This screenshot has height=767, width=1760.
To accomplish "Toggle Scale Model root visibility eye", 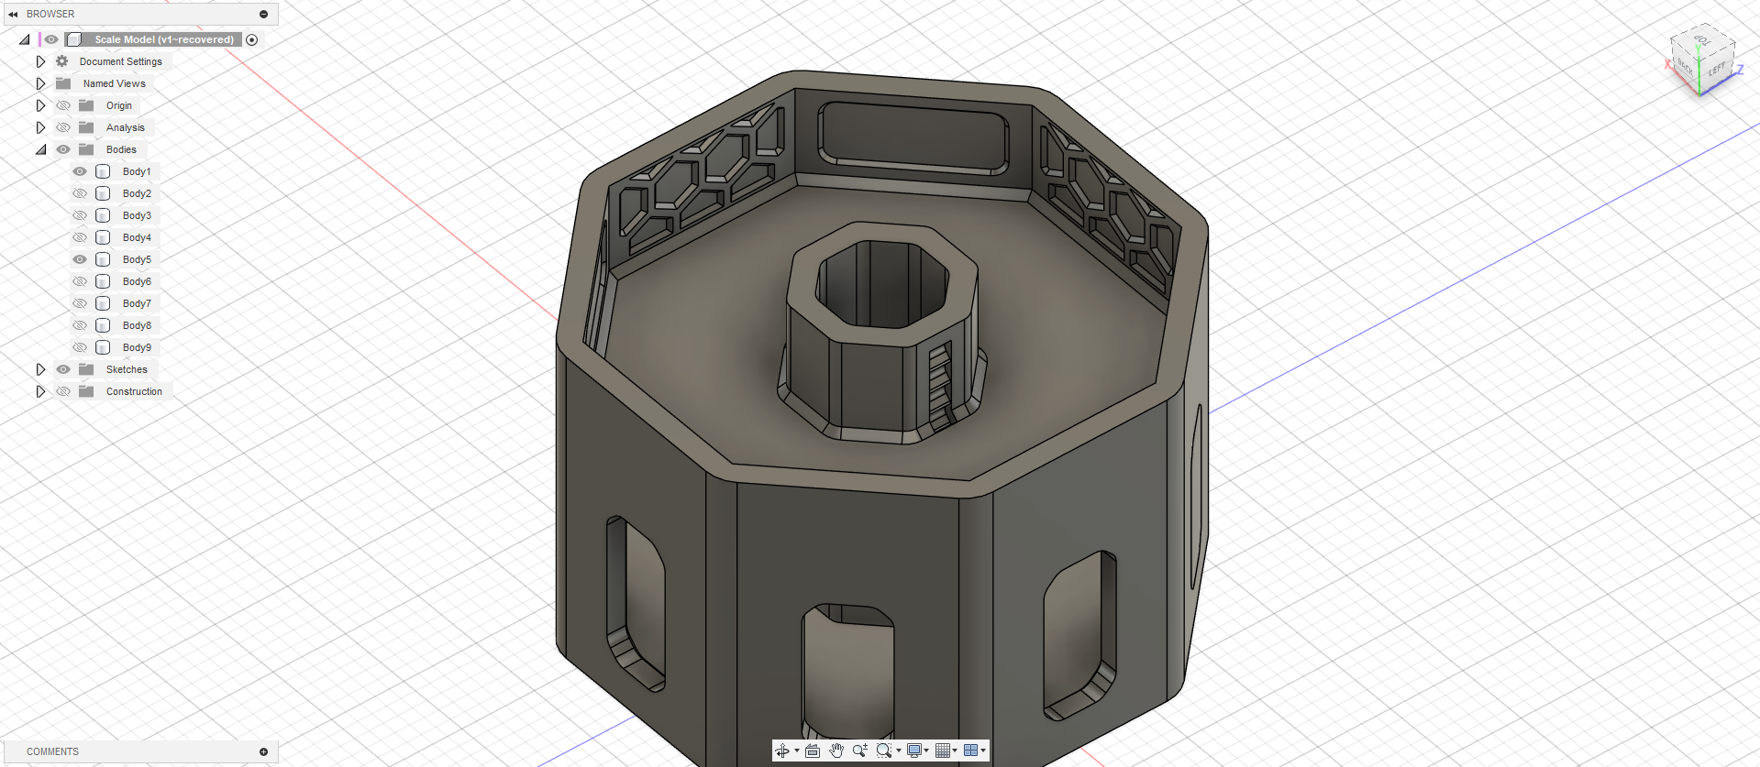I will coord(51,39).
